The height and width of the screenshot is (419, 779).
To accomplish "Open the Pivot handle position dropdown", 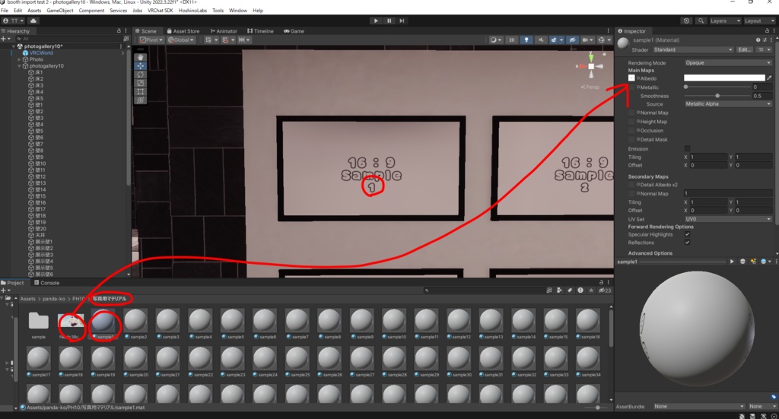I will tap(151, 40).
